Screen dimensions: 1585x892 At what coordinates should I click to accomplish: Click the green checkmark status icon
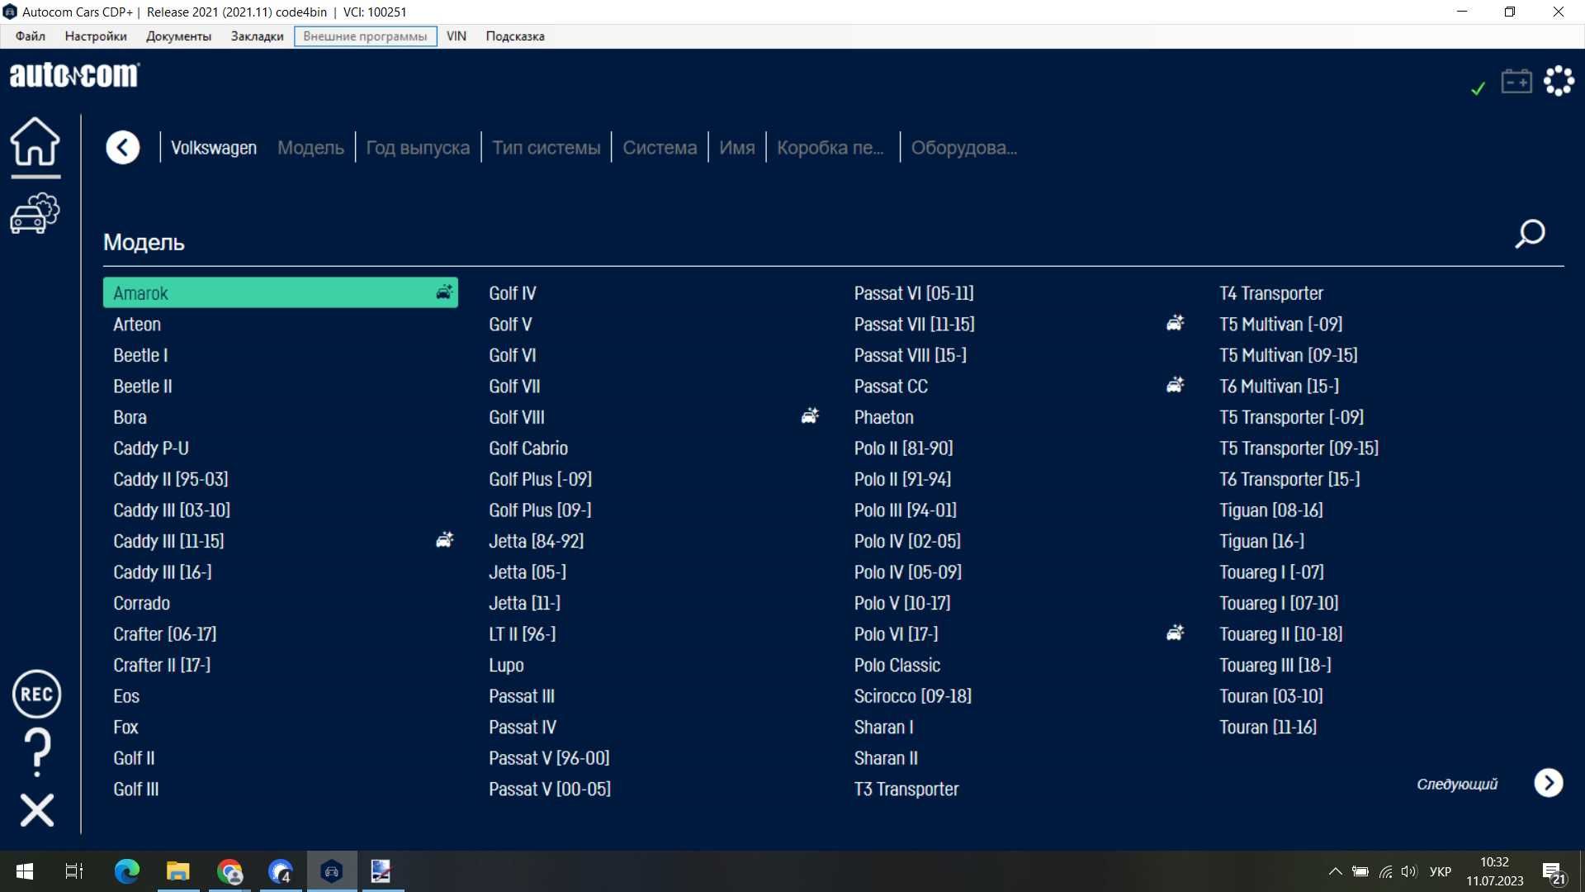[x=1478, y=88]
